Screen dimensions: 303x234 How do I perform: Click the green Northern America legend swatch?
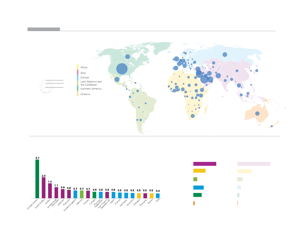pos(78,88)
